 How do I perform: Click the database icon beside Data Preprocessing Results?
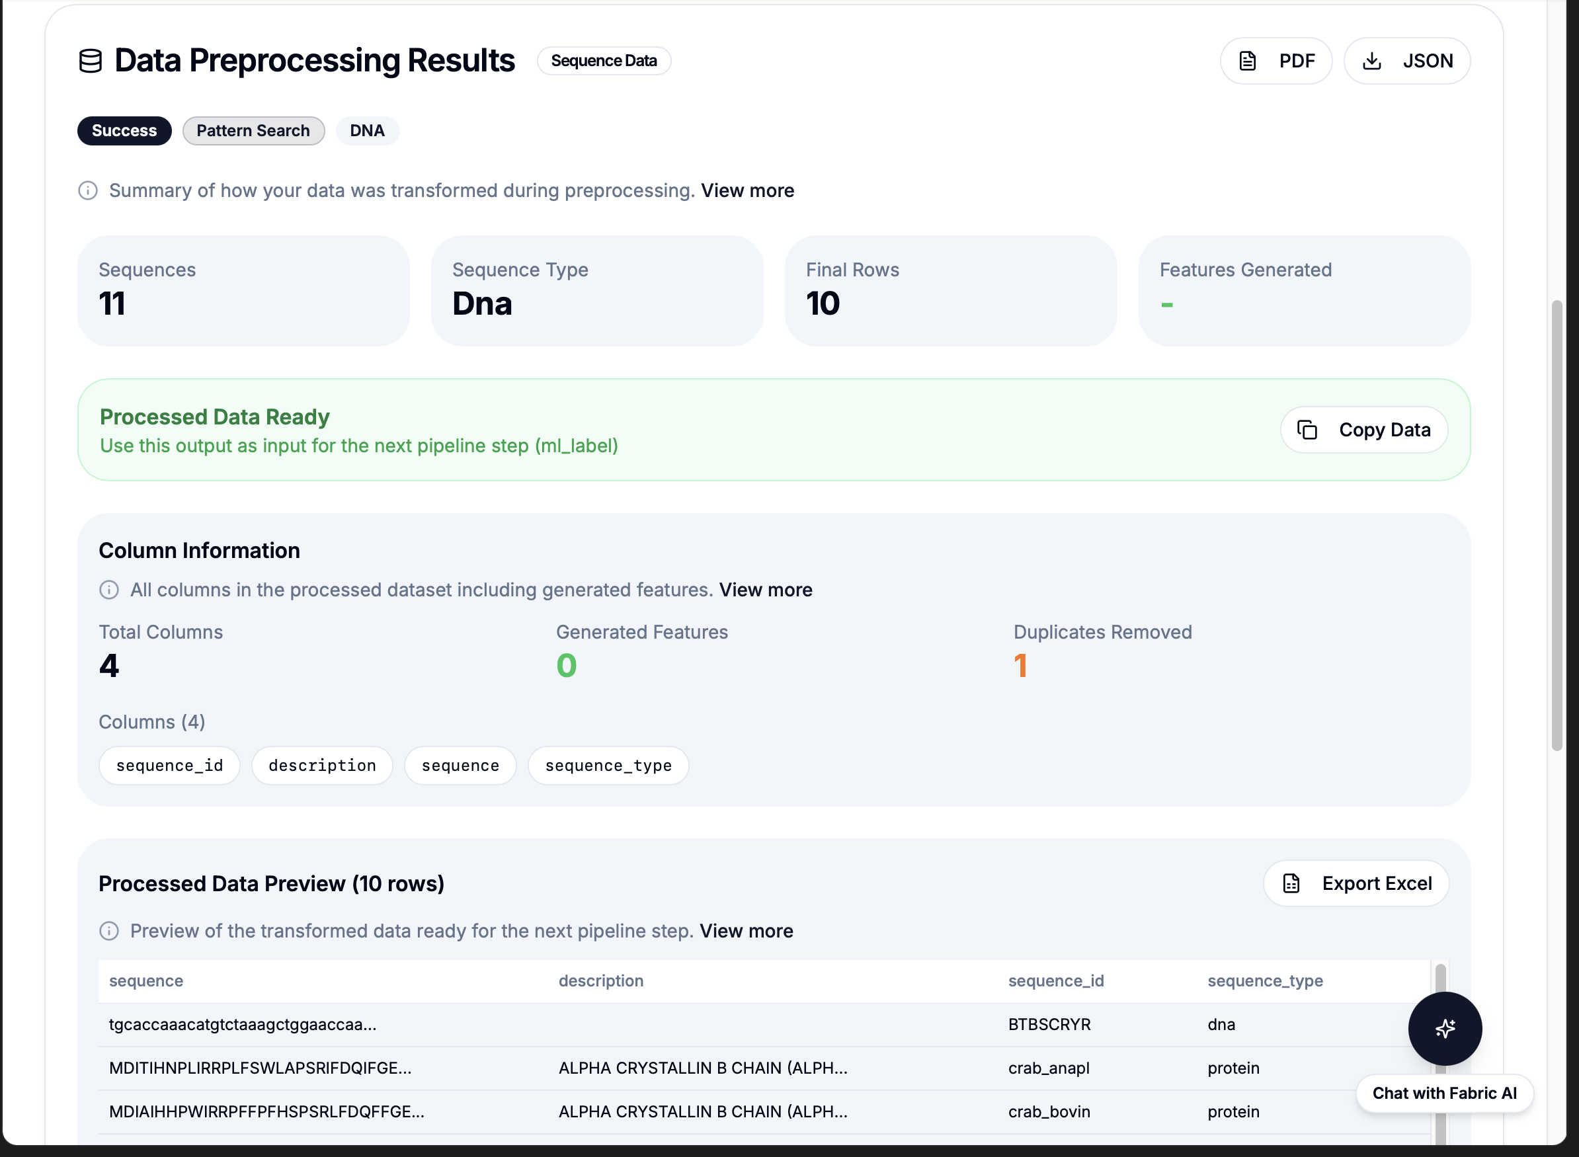tap(91, 61)
